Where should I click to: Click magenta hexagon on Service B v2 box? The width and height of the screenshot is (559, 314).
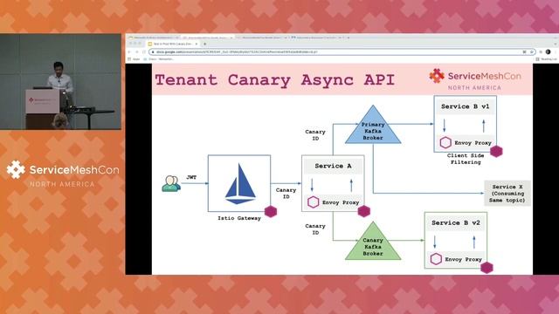tap(487, 268)
